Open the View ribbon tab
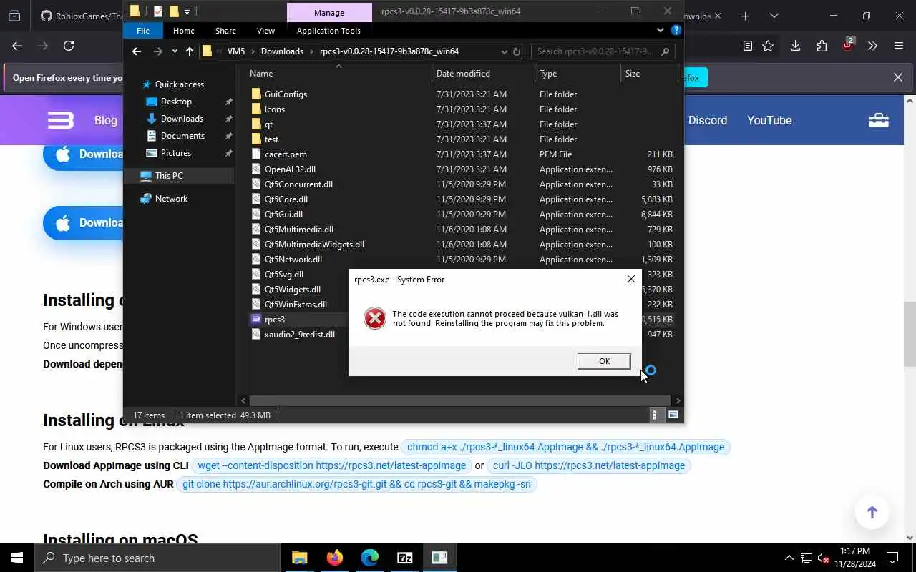The width and height of the screenshot is (916, 572). [x=265, y=31]
